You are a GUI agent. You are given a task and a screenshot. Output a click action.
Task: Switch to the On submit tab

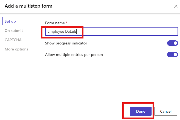click(14, 31)
